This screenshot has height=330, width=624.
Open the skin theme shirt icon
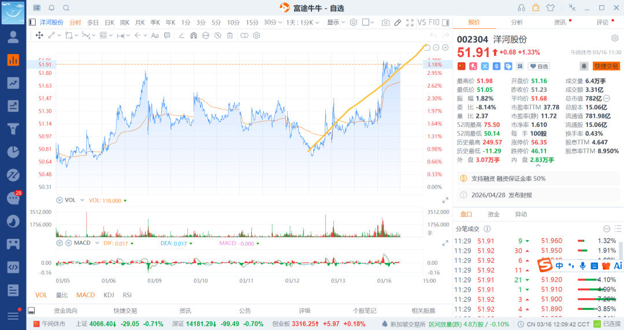click(x=551, y=7)
